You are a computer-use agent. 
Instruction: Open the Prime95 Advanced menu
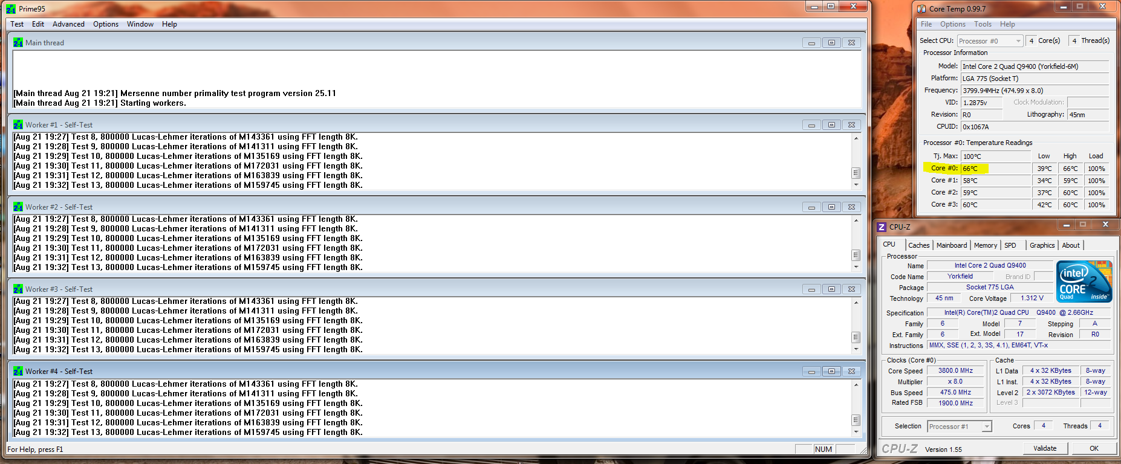click(68, 24)
